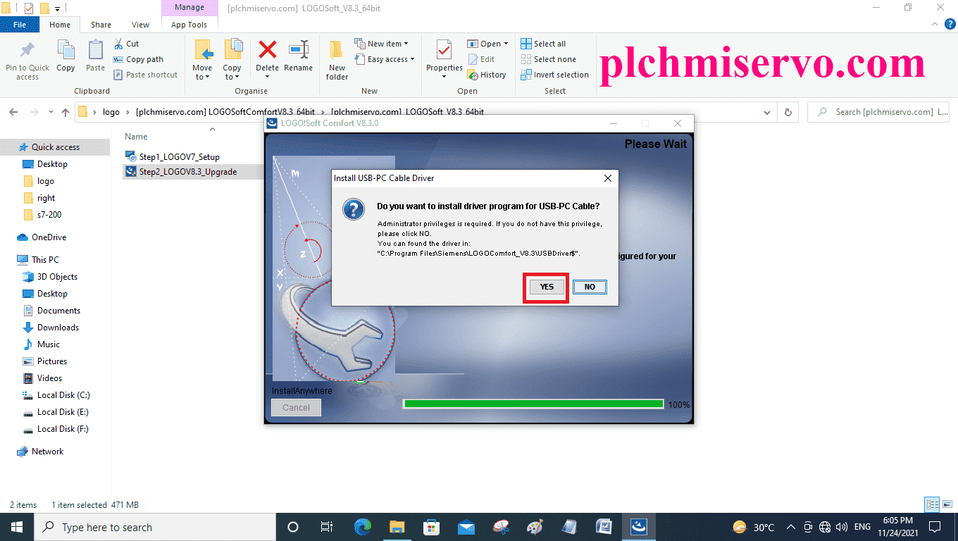
Task: Click History in the Open group
Action: [x=487, y=75]
